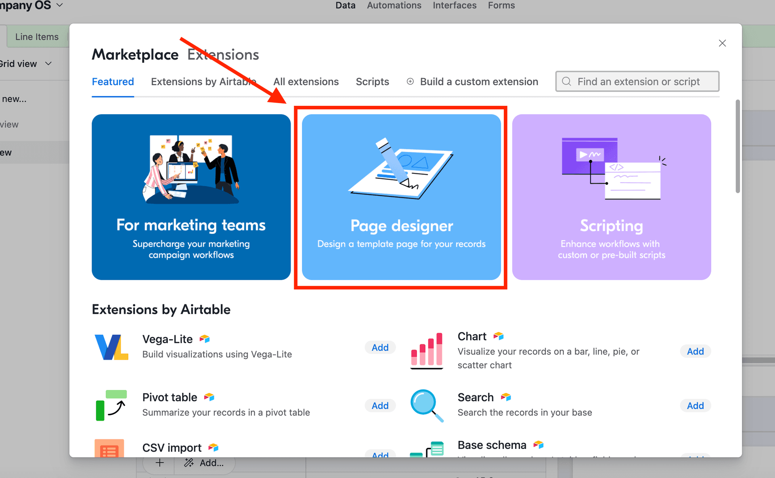Add the Vega-Lite extension

tap(380, 347)
